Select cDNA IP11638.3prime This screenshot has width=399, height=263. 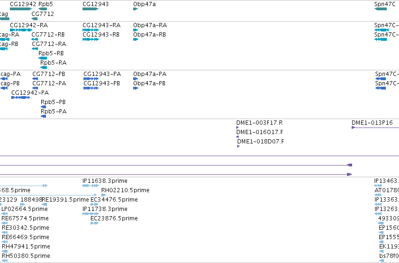point(105,181)
